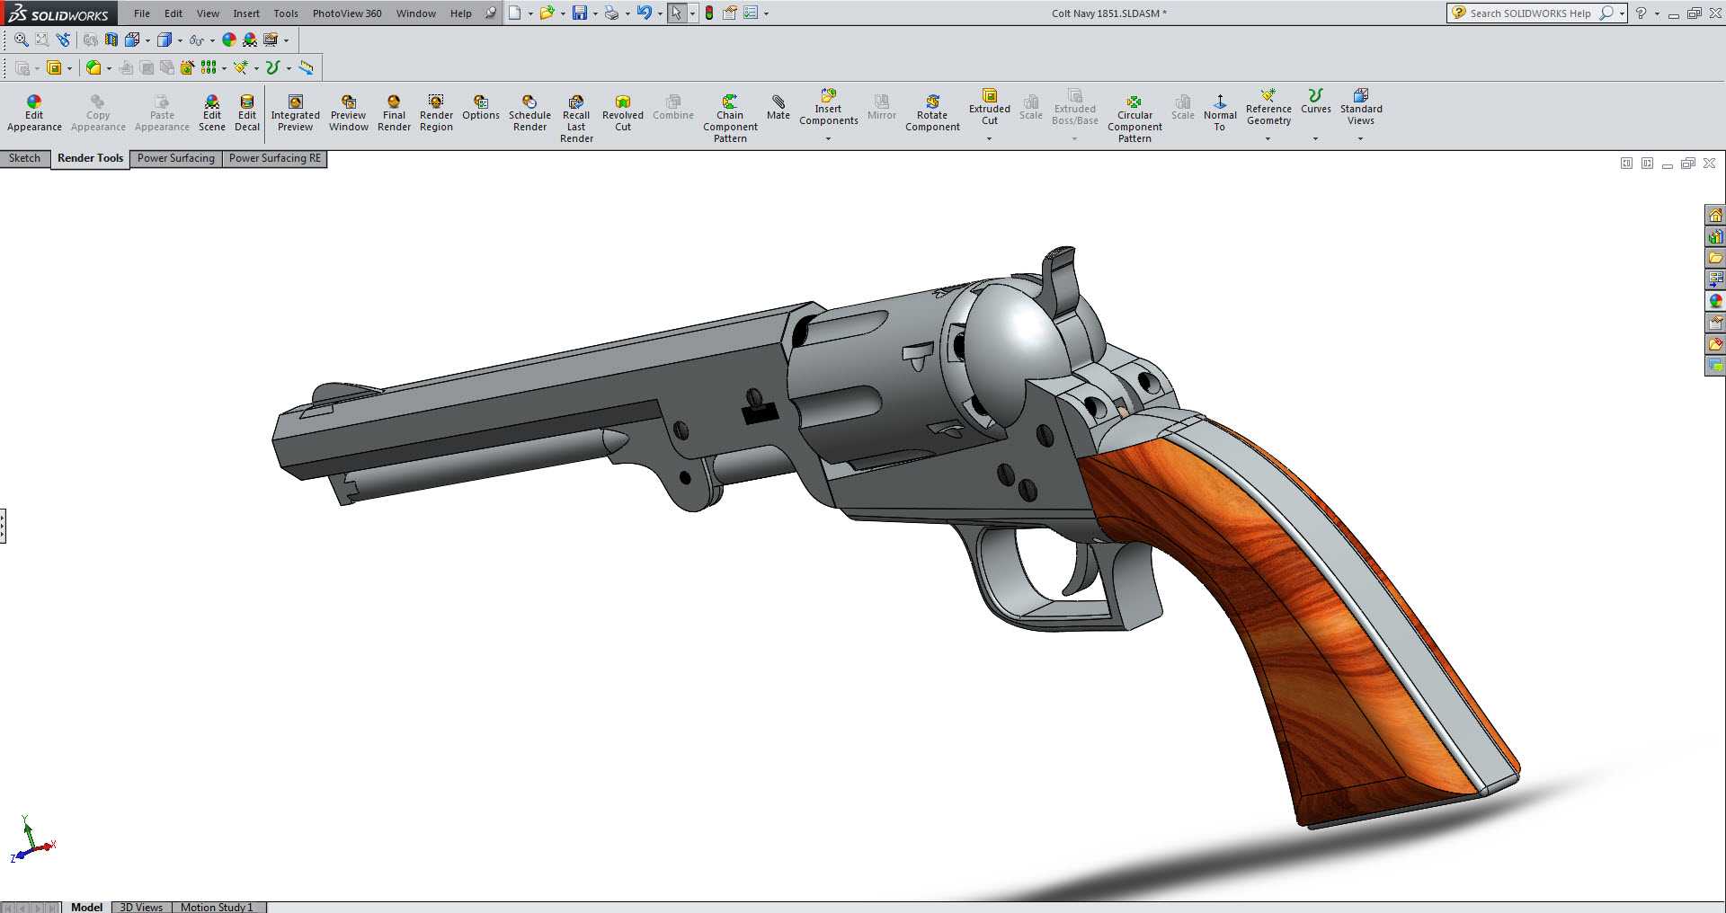Click the Edit Scene button

tap(211, 113)
